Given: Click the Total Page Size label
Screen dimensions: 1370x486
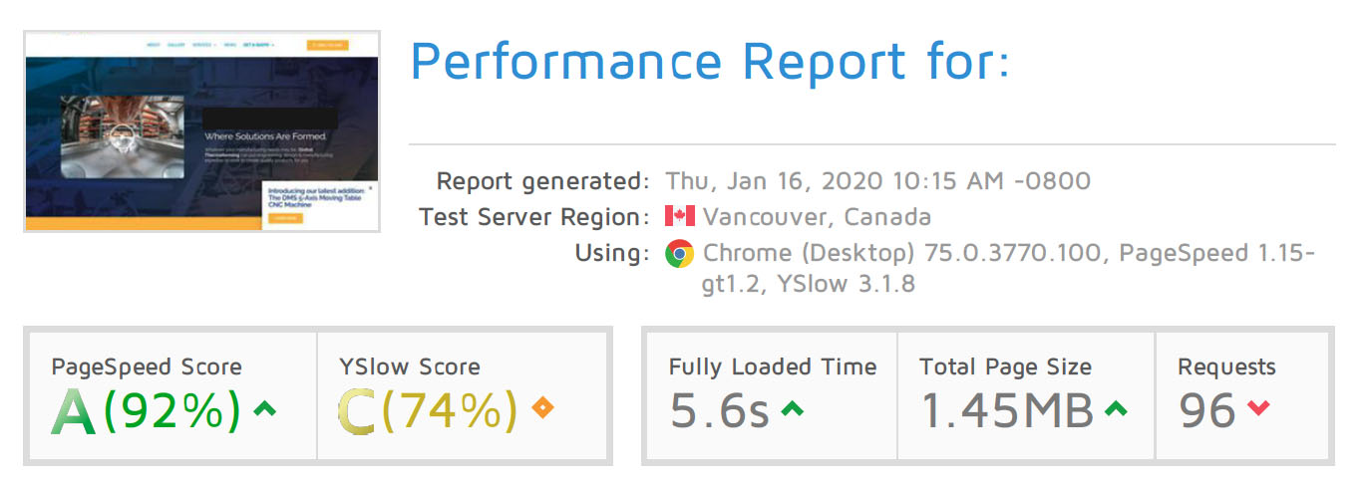Looking at the screenshot, I should click(1006, 366).
